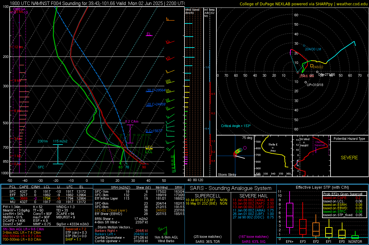
Task: Click '75 deg' in Storm Slinky panel
Action: [247, 138]
